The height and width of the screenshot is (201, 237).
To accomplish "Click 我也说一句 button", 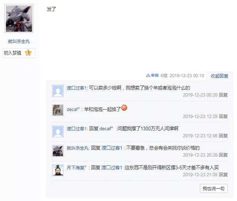I will click(214, 188).
